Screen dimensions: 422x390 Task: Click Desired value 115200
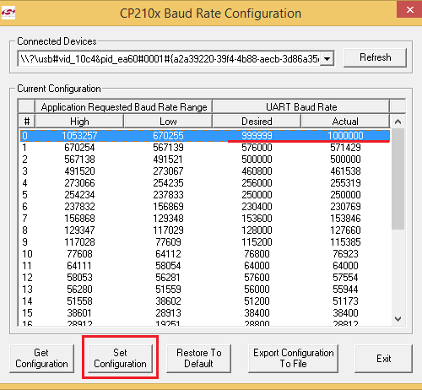pyautogui.click(x=257, y=242)
